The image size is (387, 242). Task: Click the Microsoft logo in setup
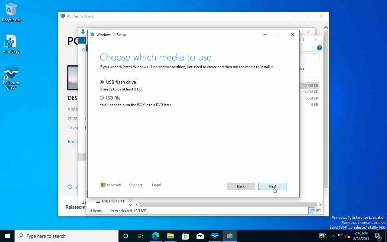111,185
